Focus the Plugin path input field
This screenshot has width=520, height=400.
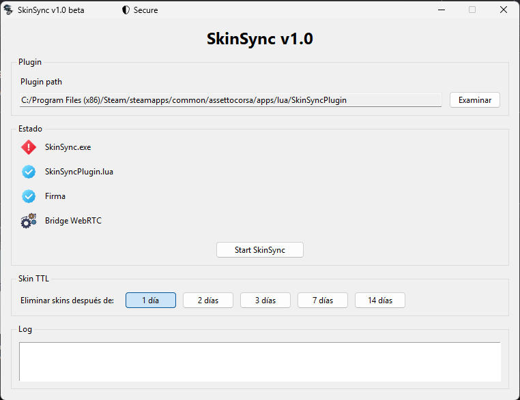coord(231,100)
